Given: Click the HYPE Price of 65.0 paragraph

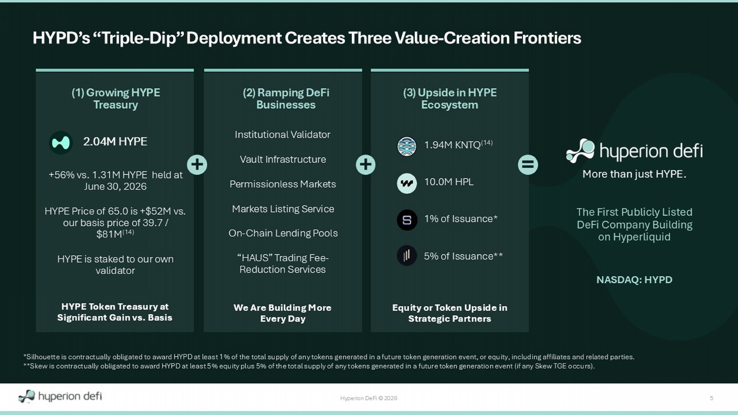Looking at the screenshot, I should [x=115, y=223].
